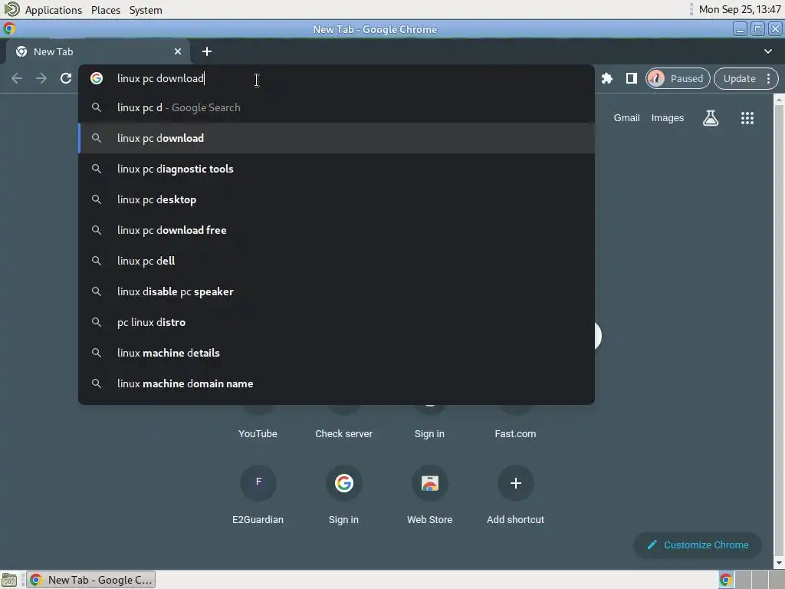Open the Applications menu
The height and width of the screenshot is (589, 785).
54,10
